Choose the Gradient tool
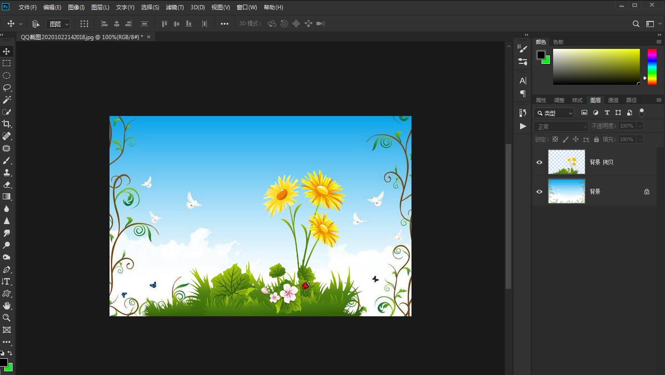This screenshot has width=665, height=375. click(x=7, y=197)
